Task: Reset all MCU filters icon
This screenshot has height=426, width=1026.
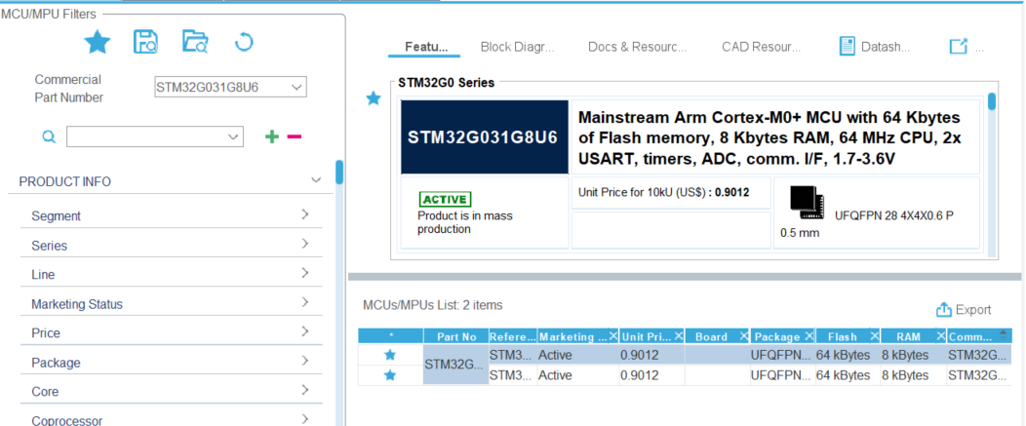Action: tap(244, 43)
